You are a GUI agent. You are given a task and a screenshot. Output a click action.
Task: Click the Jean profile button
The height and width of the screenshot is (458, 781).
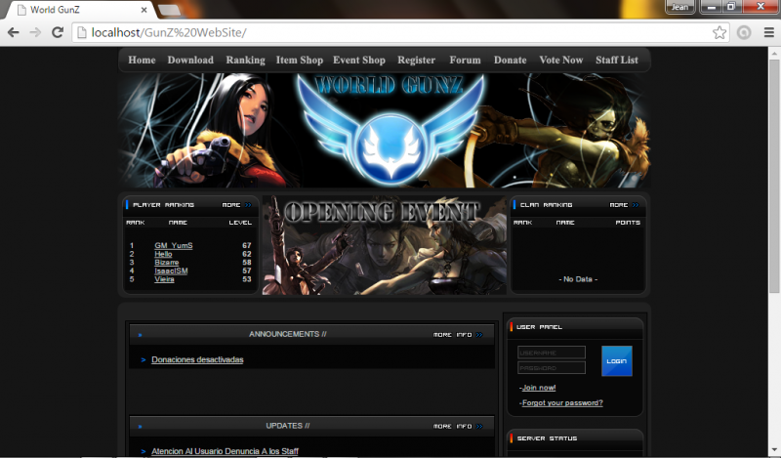pyautogui.click(x=679, y=7)
